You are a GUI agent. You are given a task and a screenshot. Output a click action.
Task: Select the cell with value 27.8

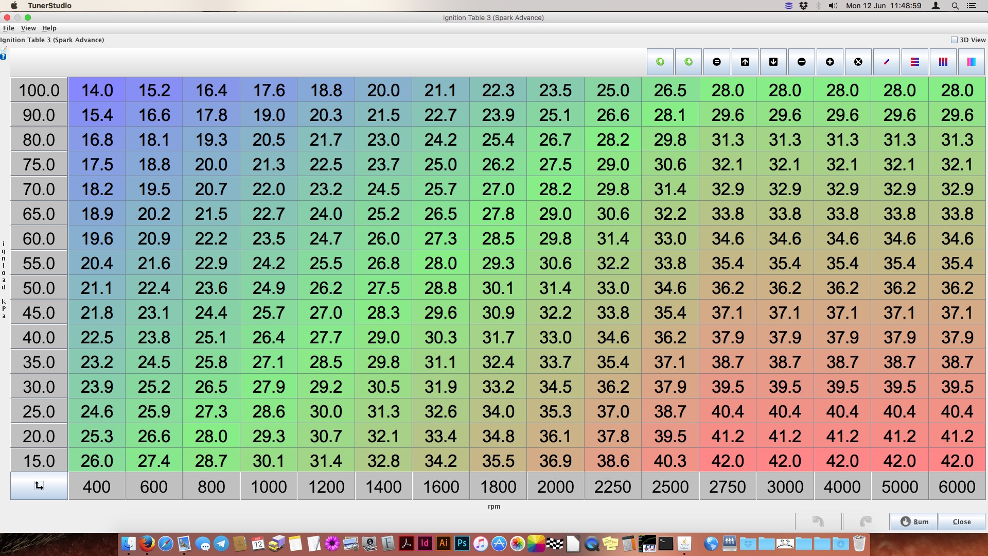(498, 214)
